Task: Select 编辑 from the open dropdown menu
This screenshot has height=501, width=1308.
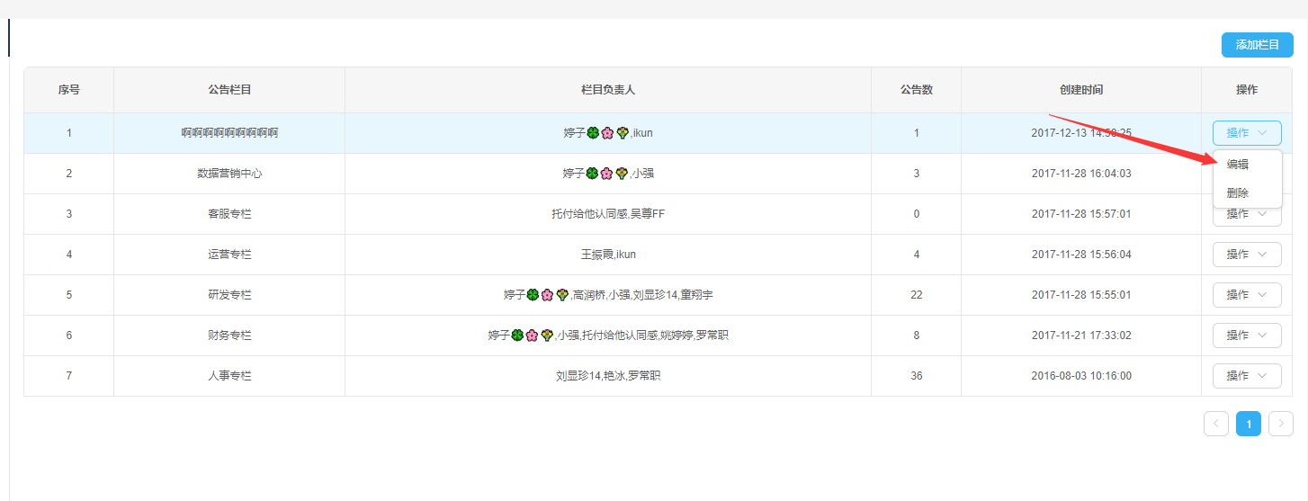Action: pos(1238,165)
